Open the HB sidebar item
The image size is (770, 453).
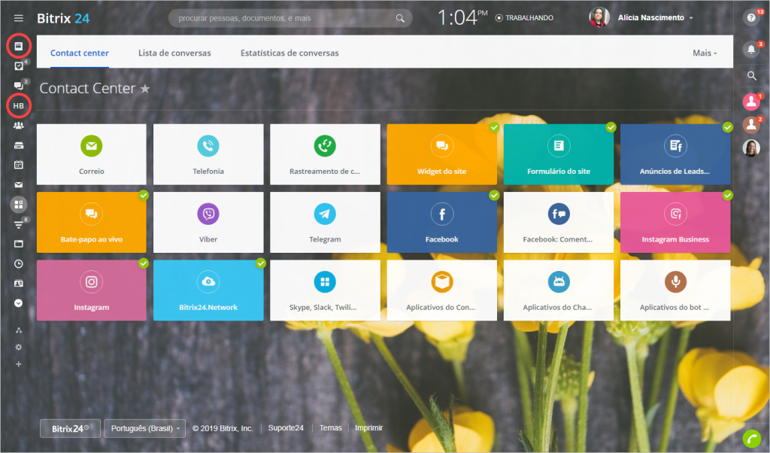(x=19, y=106)
